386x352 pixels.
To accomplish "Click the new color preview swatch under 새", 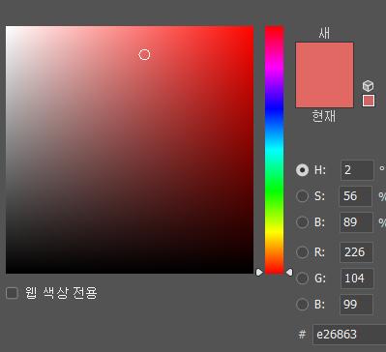I will coord(324,74).
